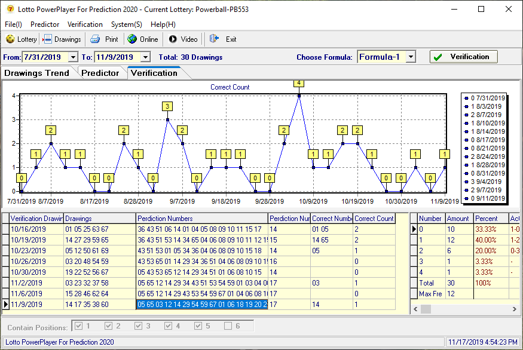Click the Online globe icon
The height and width of the screenshot is (350, 523).
point(132,39)
